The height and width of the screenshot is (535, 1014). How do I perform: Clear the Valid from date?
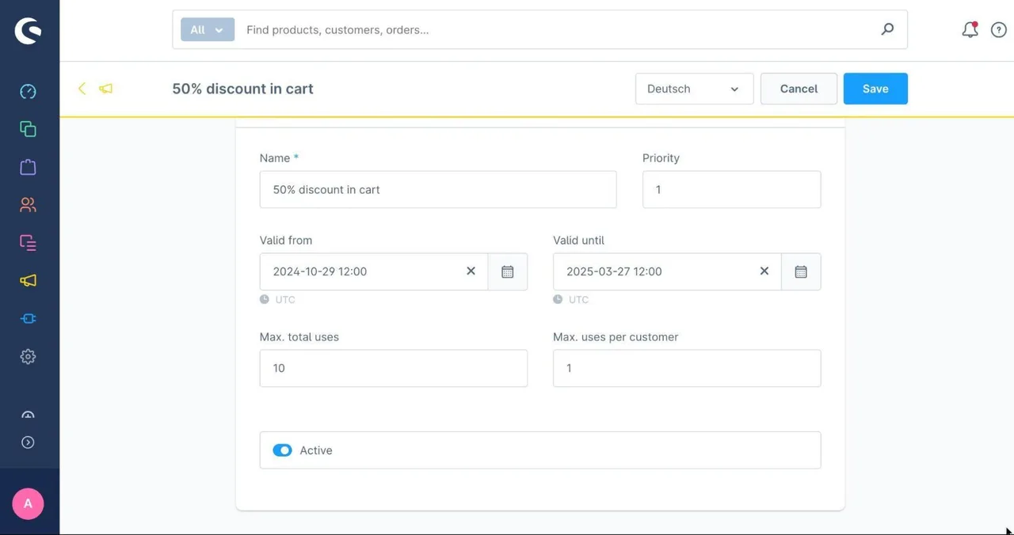tap(471, 271)
